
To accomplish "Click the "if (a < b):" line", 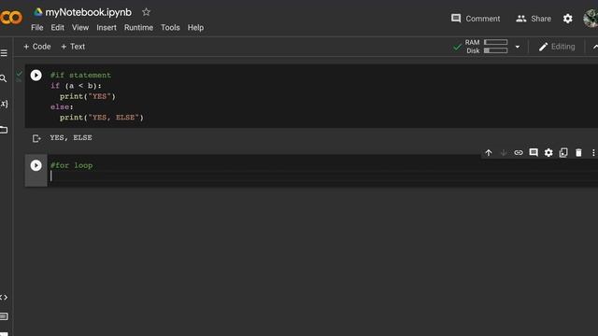I will point(76,86).
